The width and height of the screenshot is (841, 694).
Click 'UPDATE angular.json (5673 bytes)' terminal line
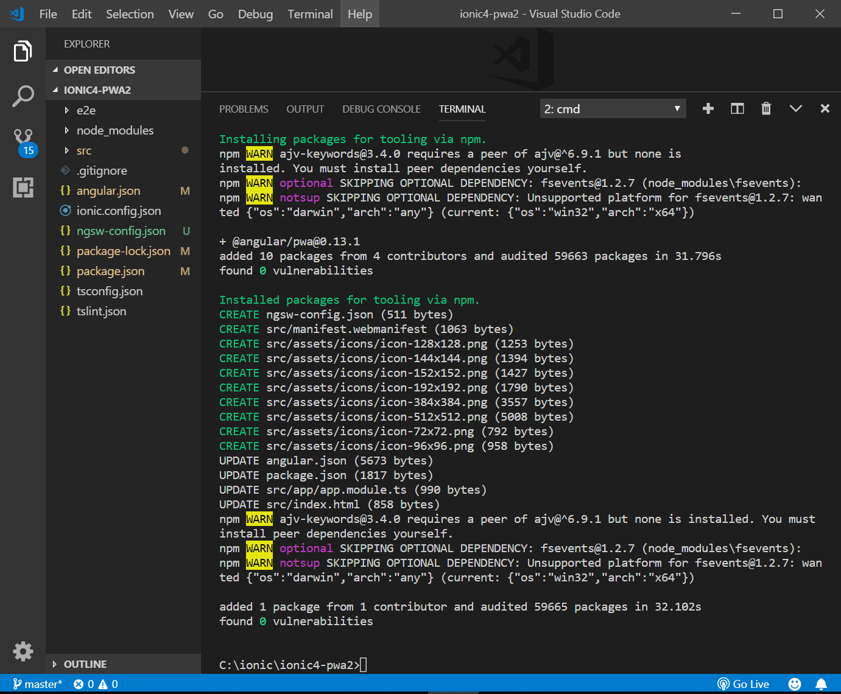tap(326, 461)
